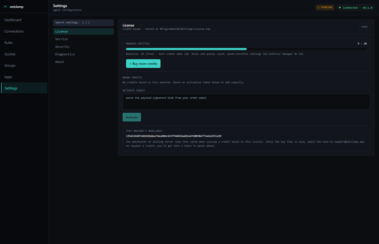Screen dimensions: 379x244
Task: Click the Connected v0.1.0 status pill
Action: click(355, 8)
